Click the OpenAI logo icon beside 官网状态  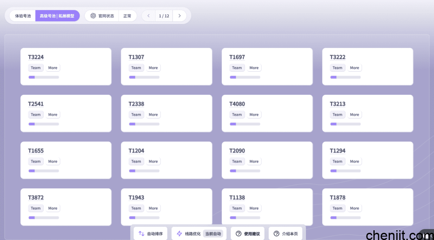93,16
